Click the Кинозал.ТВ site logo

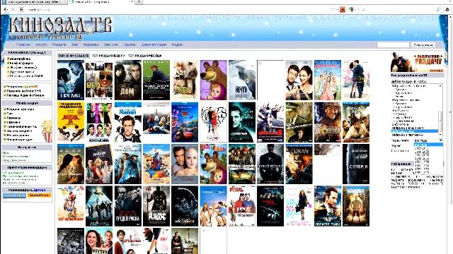(60, 28)
